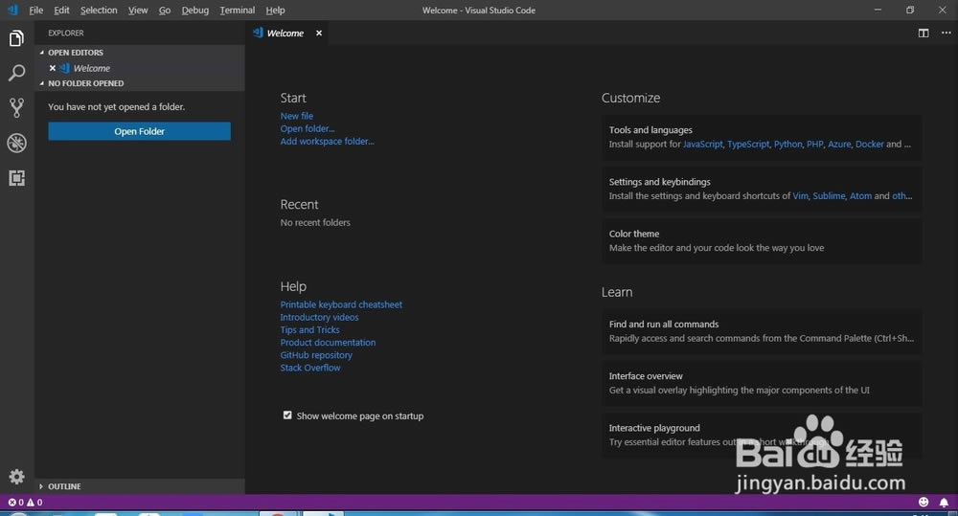Click the VS Code logo in title bar

point(12,10)
